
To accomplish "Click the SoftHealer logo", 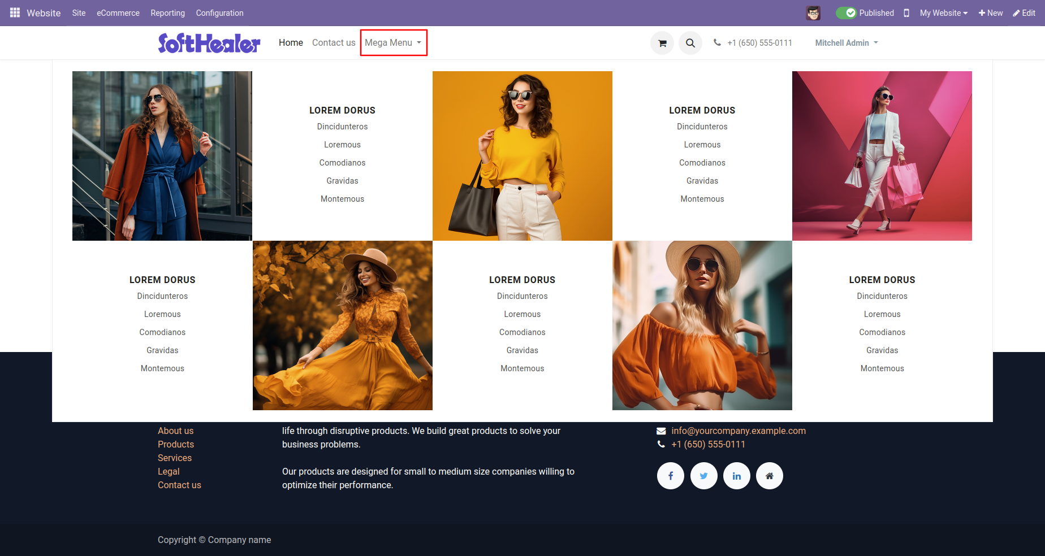I will point(209,43).
